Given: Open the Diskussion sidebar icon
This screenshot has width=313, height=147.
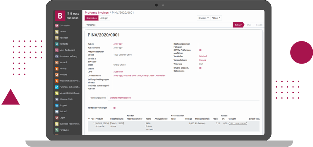Looking at the screenshot, I should pyautogui.click(x=57, y=26).
